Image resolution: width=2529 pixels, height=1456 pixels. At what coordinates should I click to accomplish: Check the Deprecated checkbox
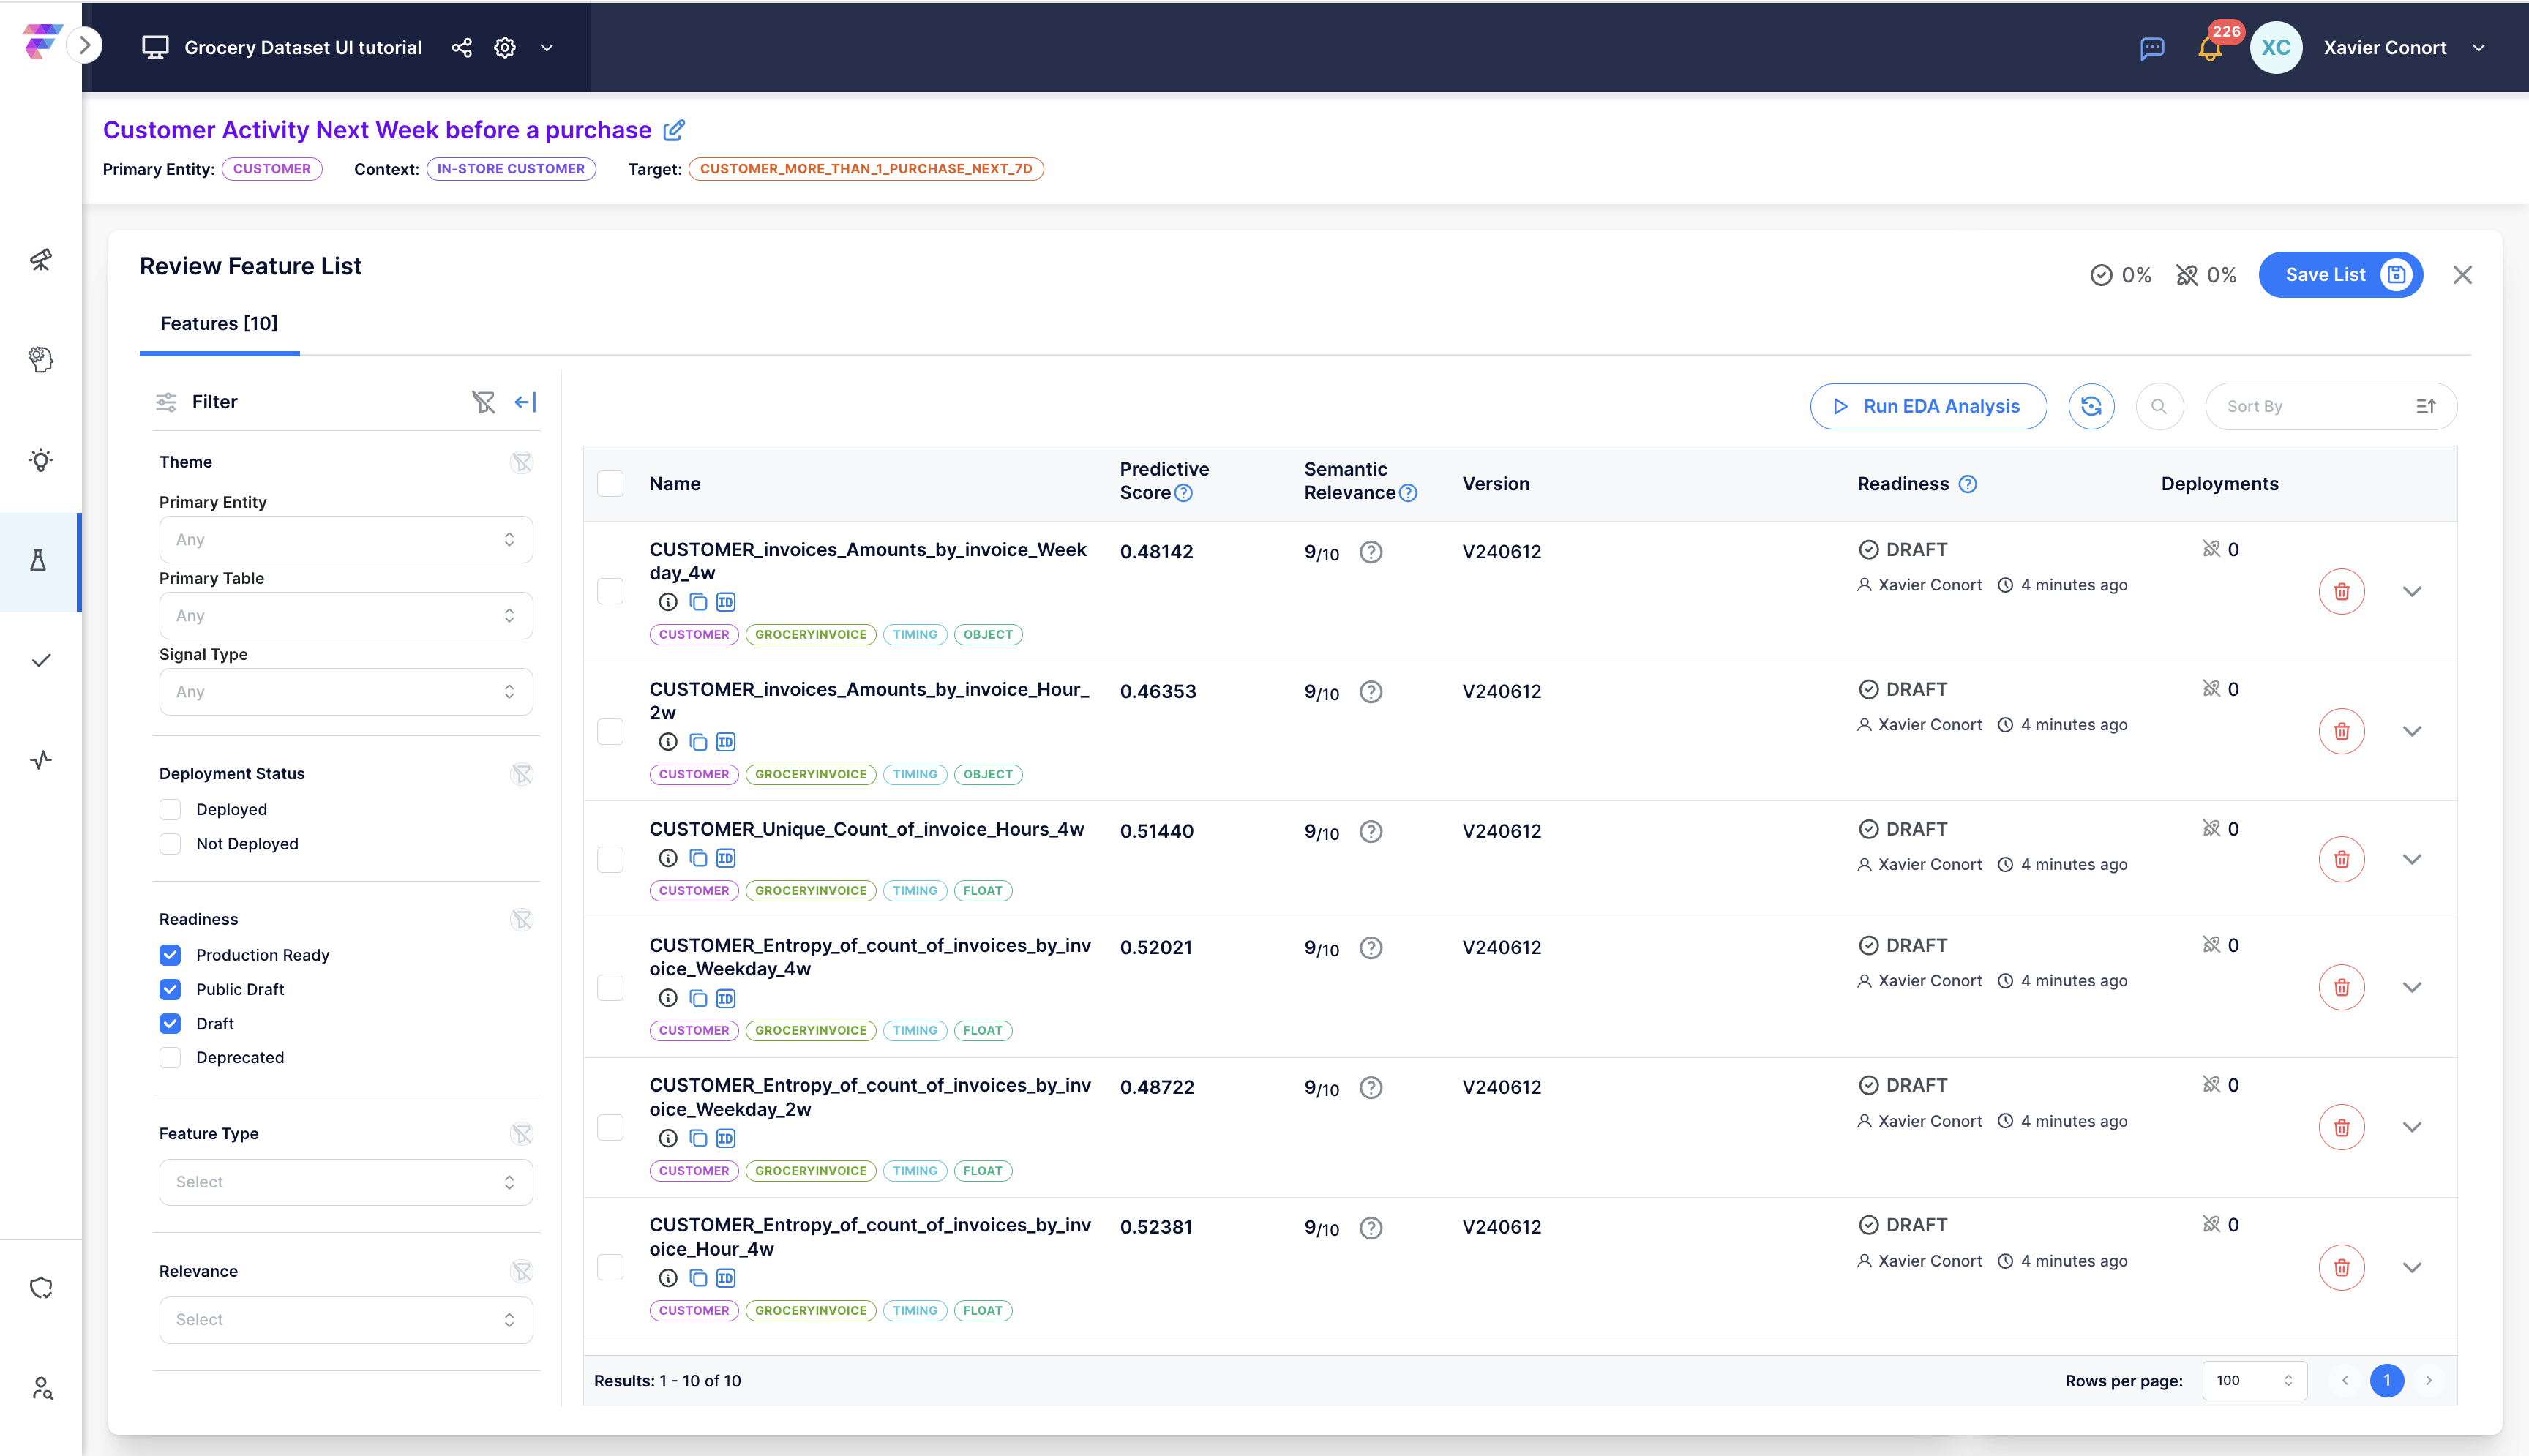(x=171, y=1058)
